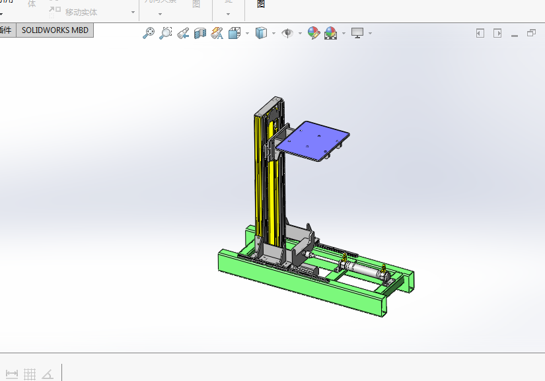The height and width of the screenshot is (381, 545).
Task: Expand View Orientation dropdown arrow
Action: coord(248,33)
